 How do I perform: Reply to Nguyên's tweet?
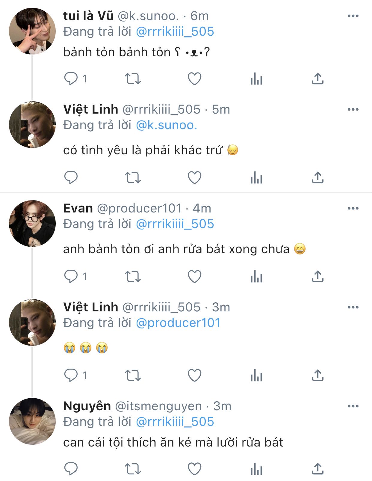(71, 469)
